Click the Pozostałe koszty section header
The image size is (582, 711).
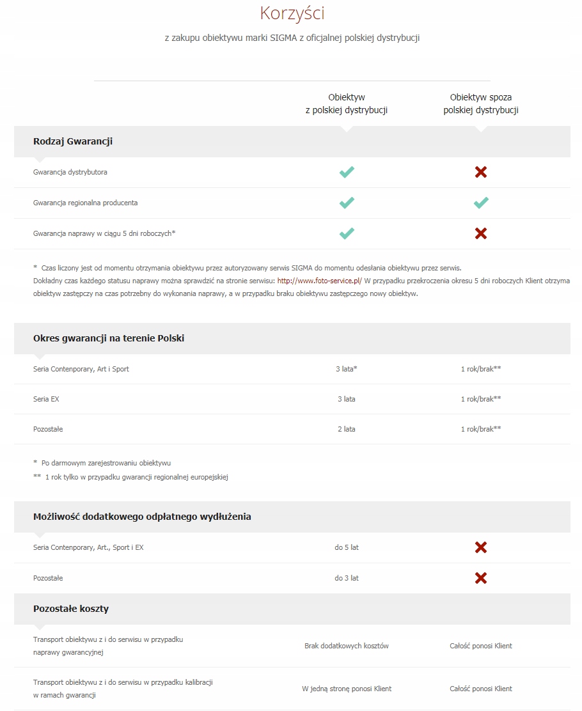click(71, 609)
